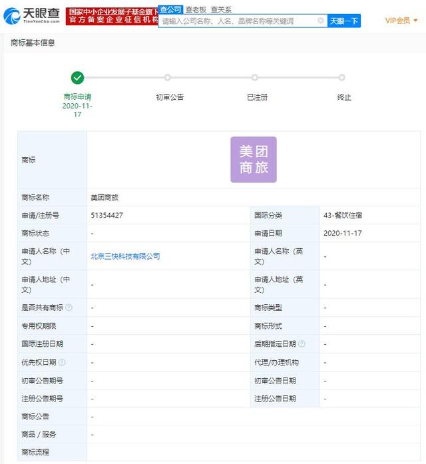Click the 天眼一下 search button
This screenshot has width=426, height=464.
point(344,21)
